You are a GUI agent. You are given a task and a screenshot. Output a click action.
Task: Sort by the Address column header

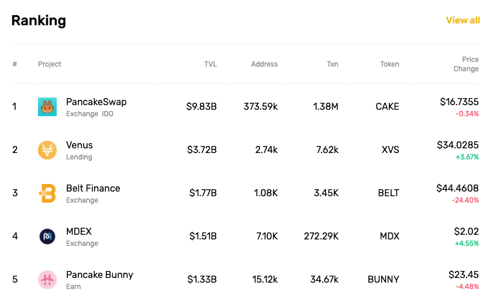click(x=264, y=64)
